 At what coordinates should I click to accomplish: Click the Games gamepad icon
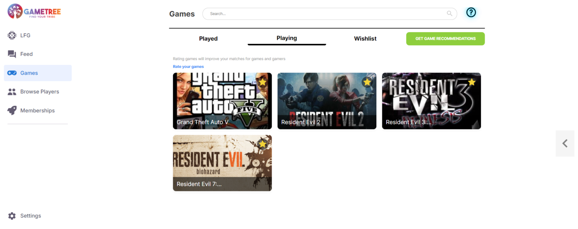pos(12,73)
